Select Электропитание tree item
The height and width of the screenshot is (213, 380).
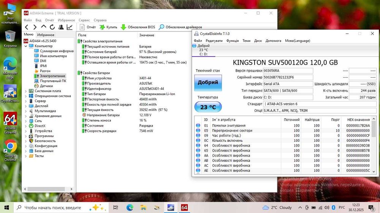point(50,76)
